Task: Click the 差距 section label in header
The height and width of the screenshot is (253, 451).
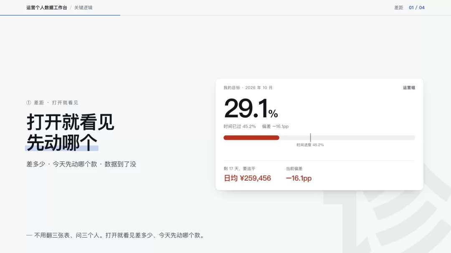Action: point(399,8)
